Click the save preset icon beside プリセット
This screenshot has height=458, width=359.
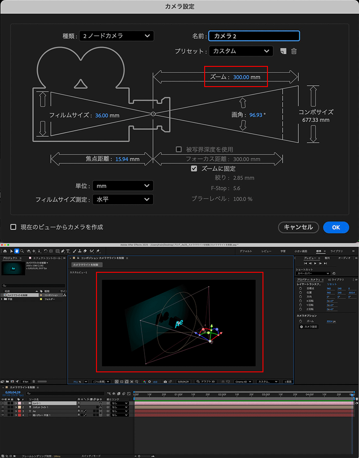coord(283,51)
